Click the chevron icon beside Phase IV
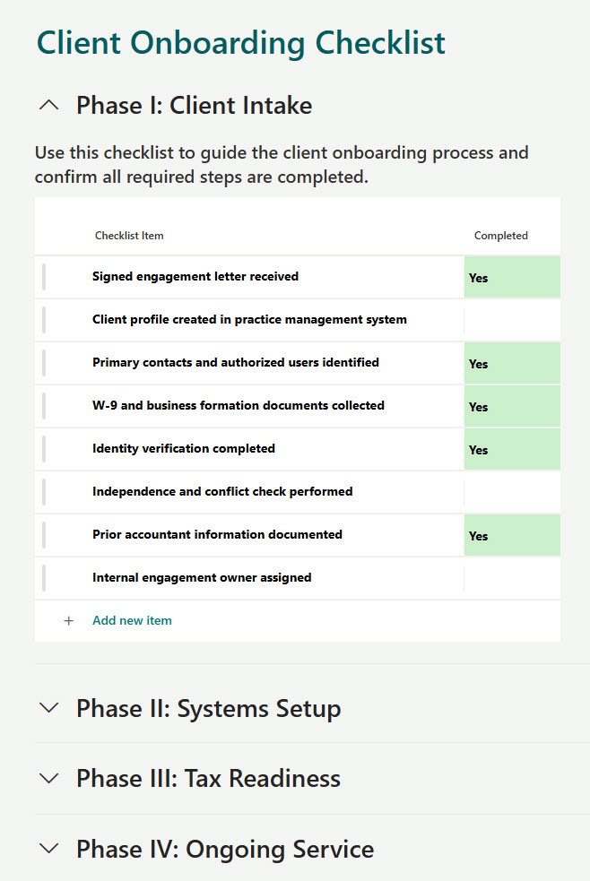The width and height of the screenshot is (590, 881). click(49, 848)
